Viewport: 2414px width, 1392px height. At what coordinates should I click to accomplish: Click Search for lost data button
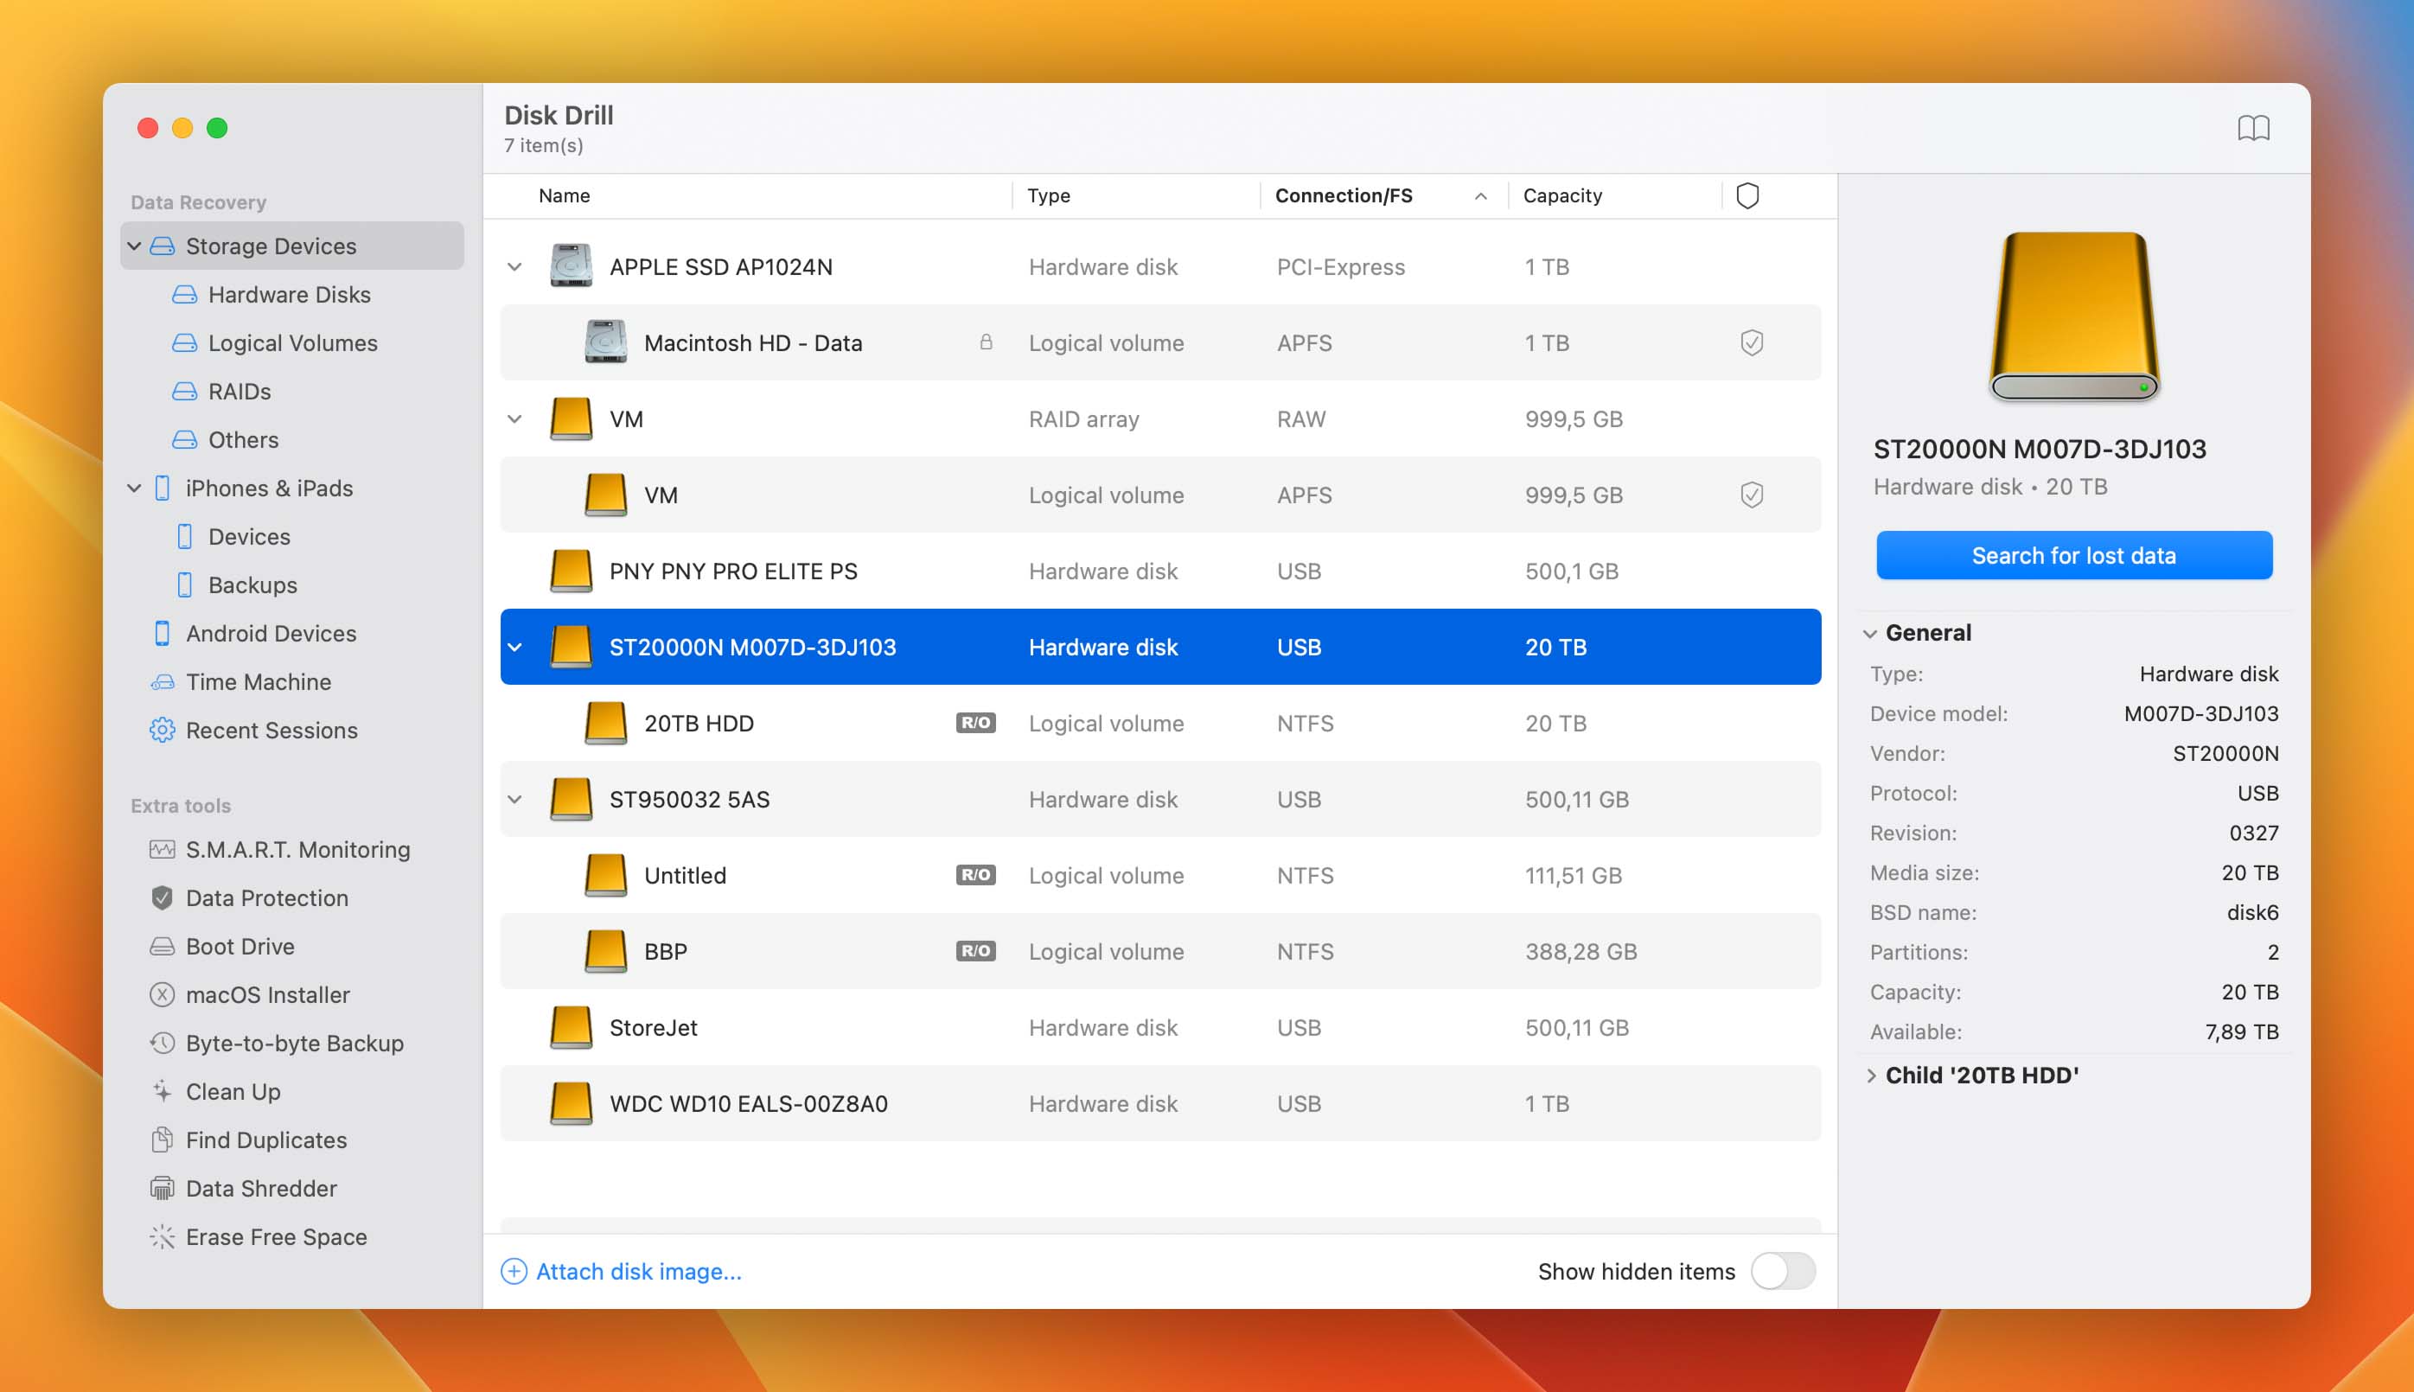[x=2074, y=553]
